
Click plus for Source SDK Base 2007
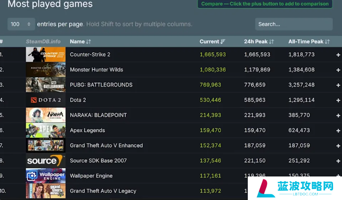coord(338,161)
